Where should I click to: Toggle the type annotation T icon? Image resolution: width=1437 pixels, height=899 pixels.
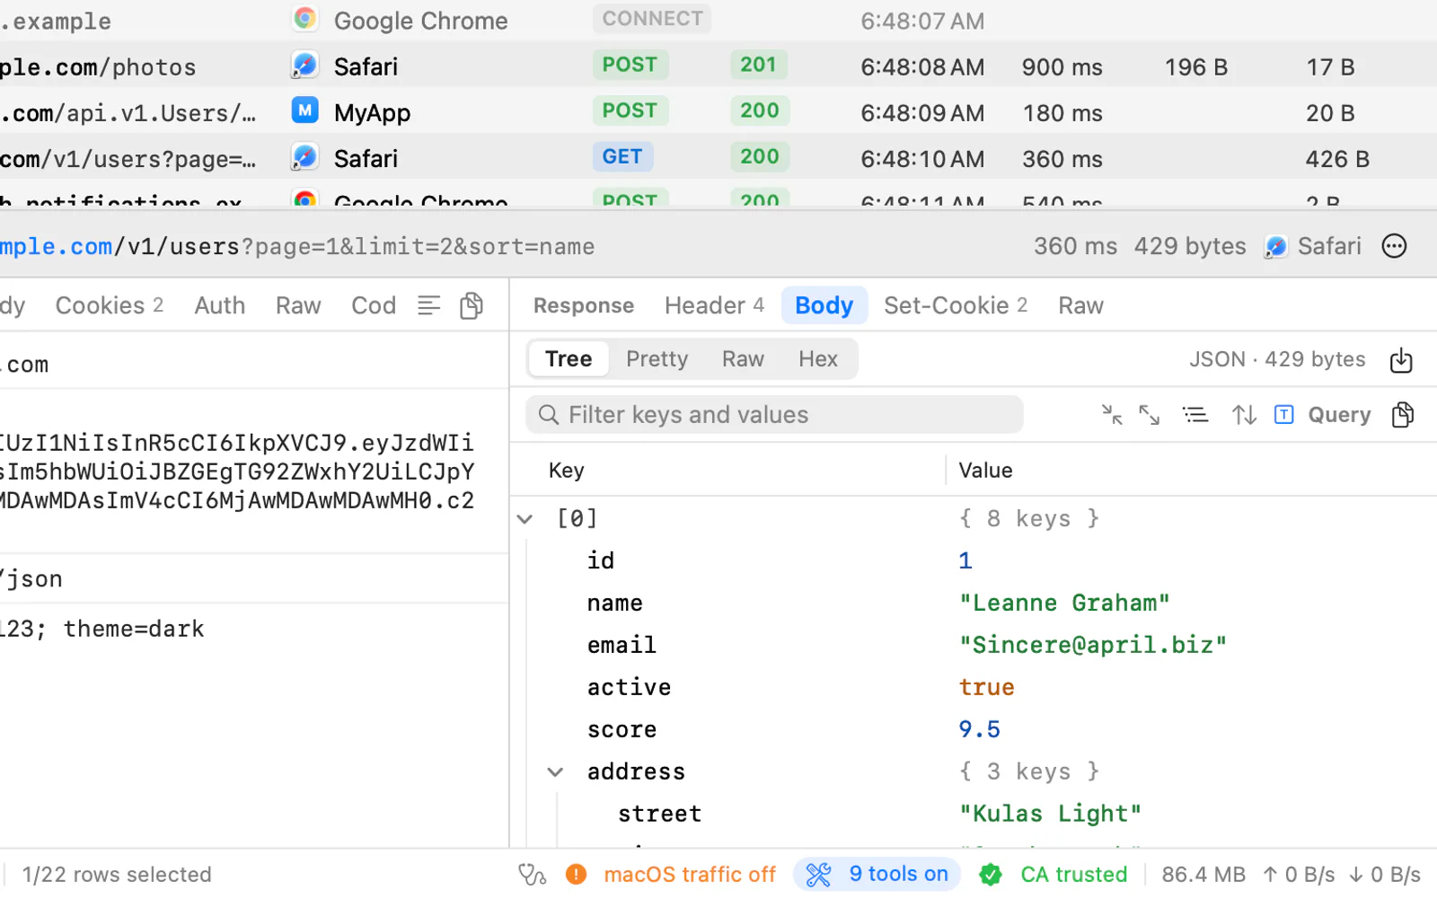click(1284, 414)
